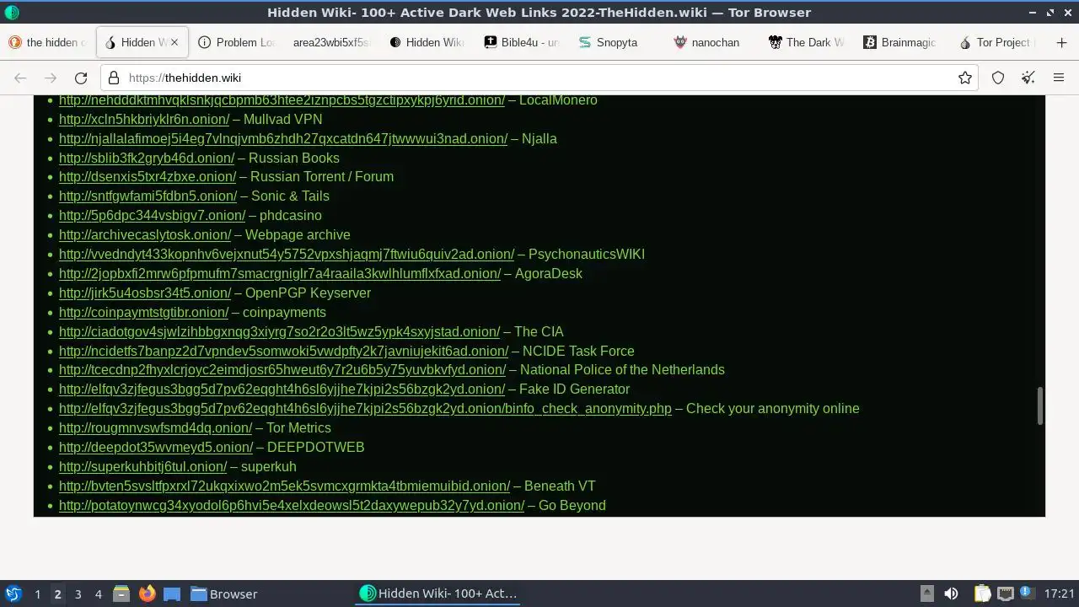
Task: Open the network tray icon
Action: coord(1005,594)
